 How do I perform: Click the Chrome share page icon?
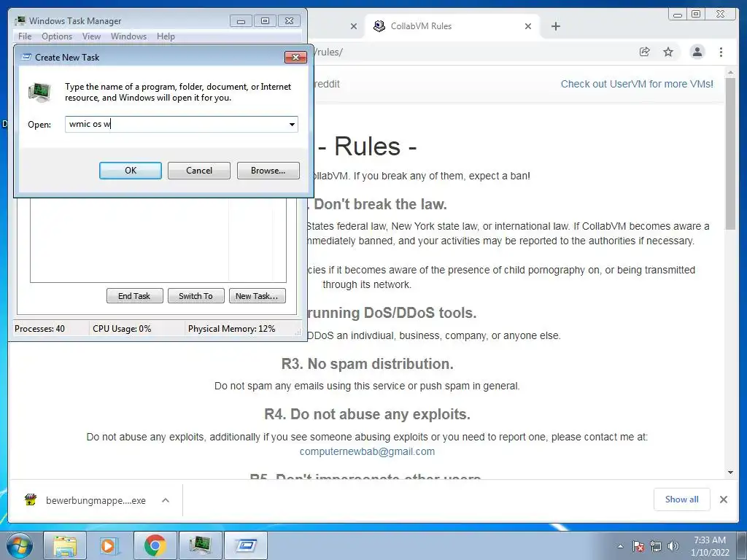coord(644,52)
